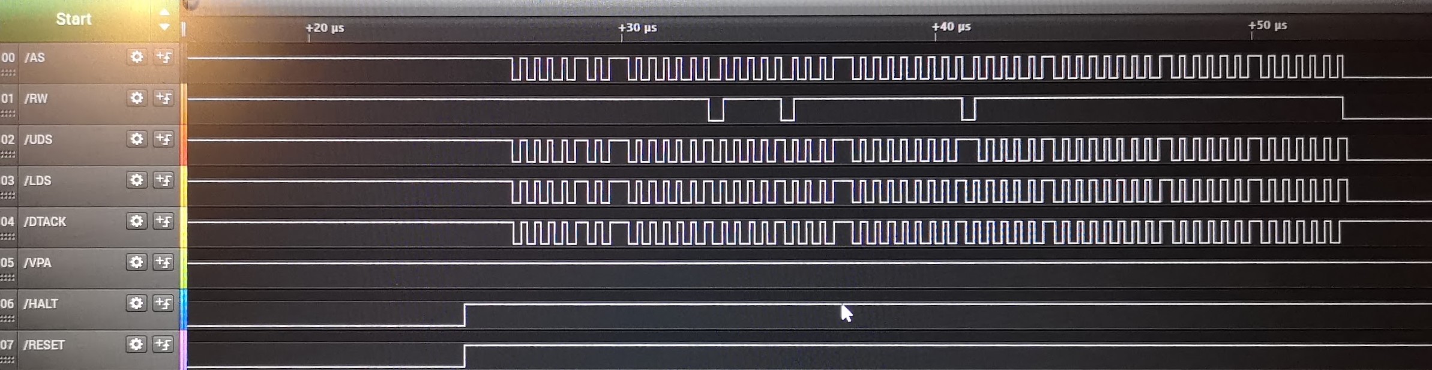This screenshot has width=1432, height=370.
Task: Click the rising edge of /RESET waveform
Action: pos(465,356)
